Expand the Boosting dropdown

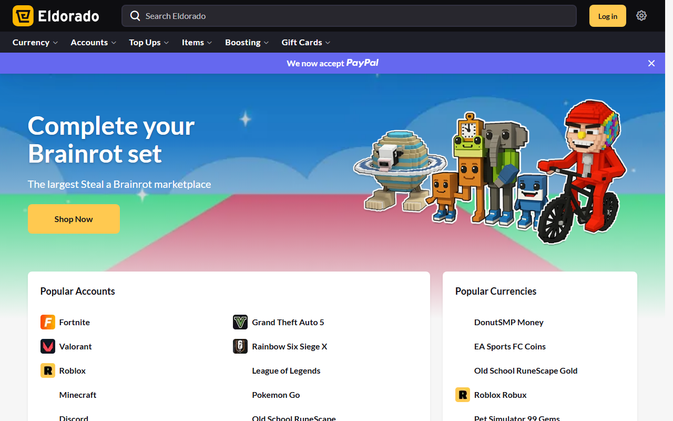point(247,43)
